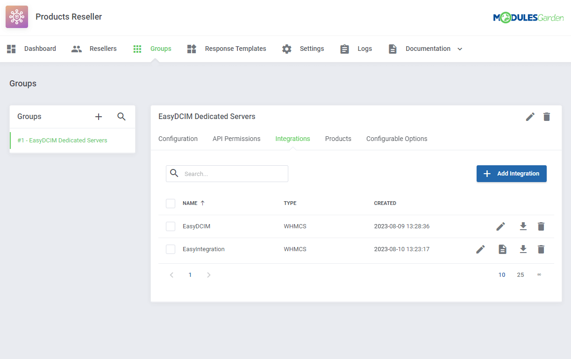Click WHMCS type in EasyDCIM row

pos(295,226)
